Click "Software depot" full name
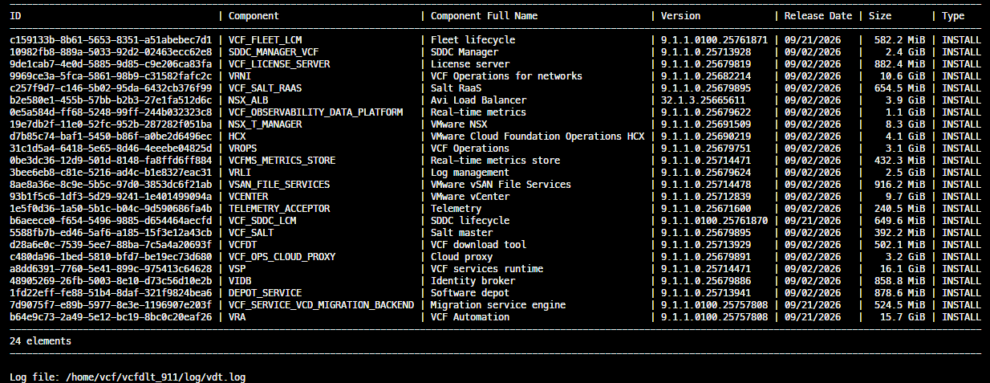This screenshot has width=990, height=383. (x=470, y=293)
